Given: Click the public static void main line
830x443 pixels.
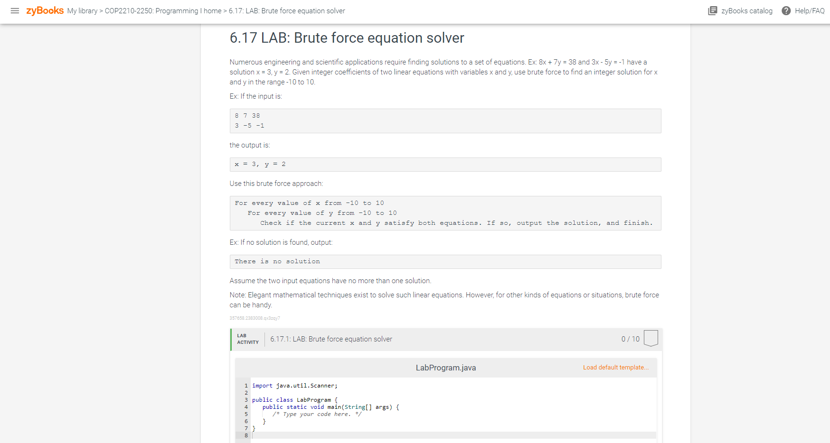Looking at the screenshot, I should tap(331, 407).
